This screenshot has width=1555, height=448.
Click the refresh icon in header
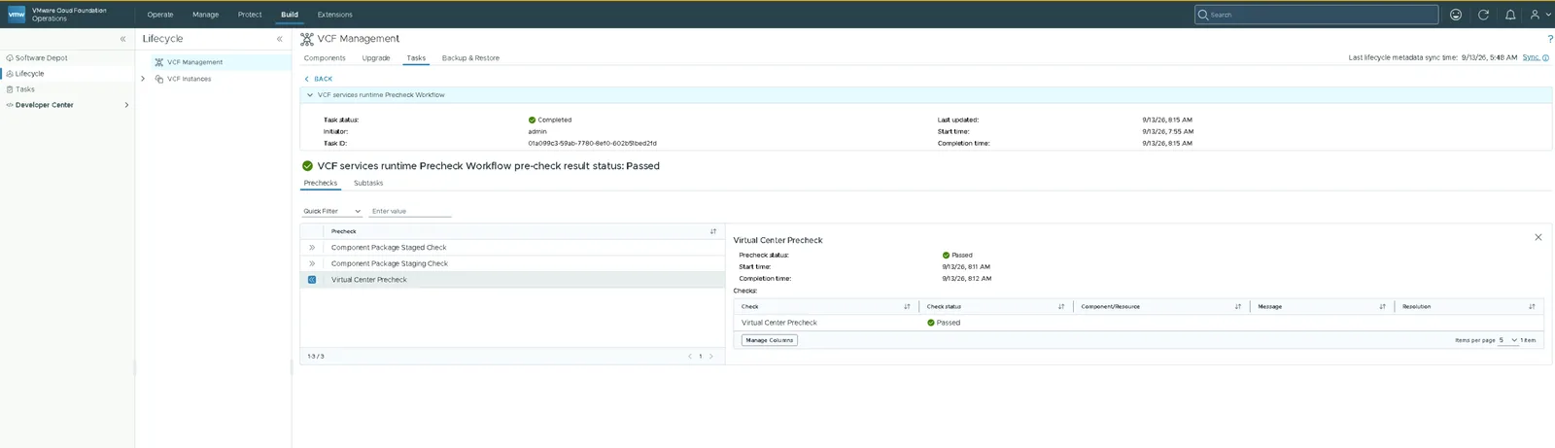pos(1483,15)
